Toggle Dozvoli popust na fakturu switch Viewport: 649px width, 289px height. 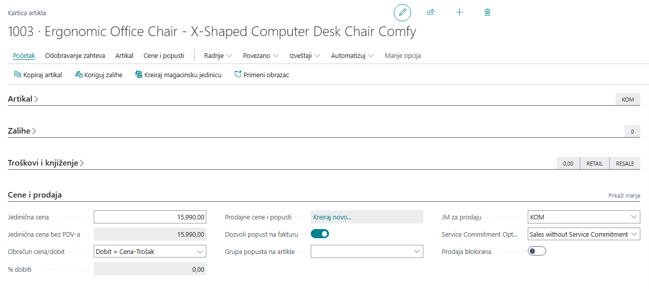coord(320,234)
